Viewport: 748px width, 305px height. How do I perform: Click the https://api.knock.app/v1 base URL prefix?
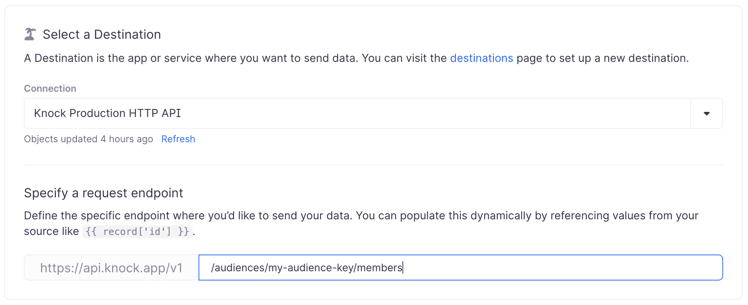click(111, 268)
